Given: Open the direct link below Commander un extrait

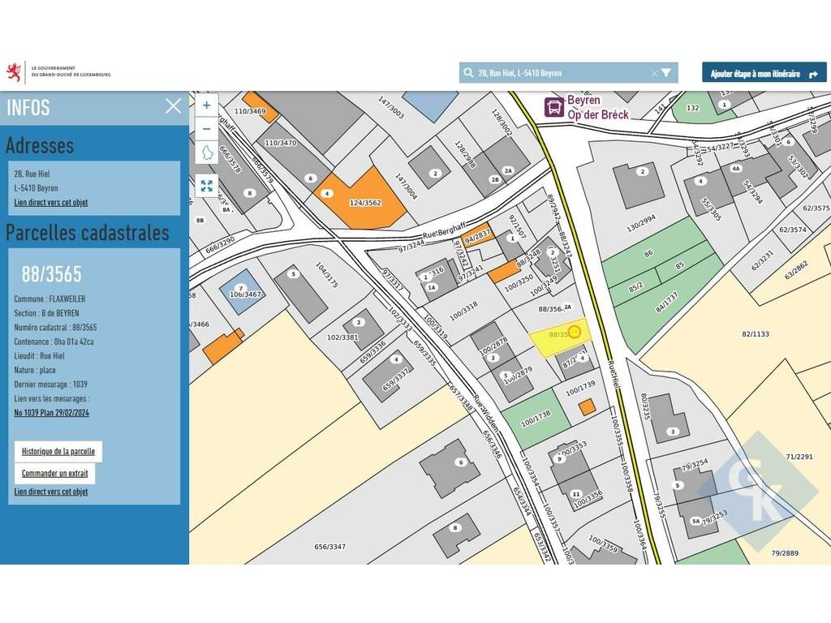Looking at the screenshot, I should click(50, 492).
